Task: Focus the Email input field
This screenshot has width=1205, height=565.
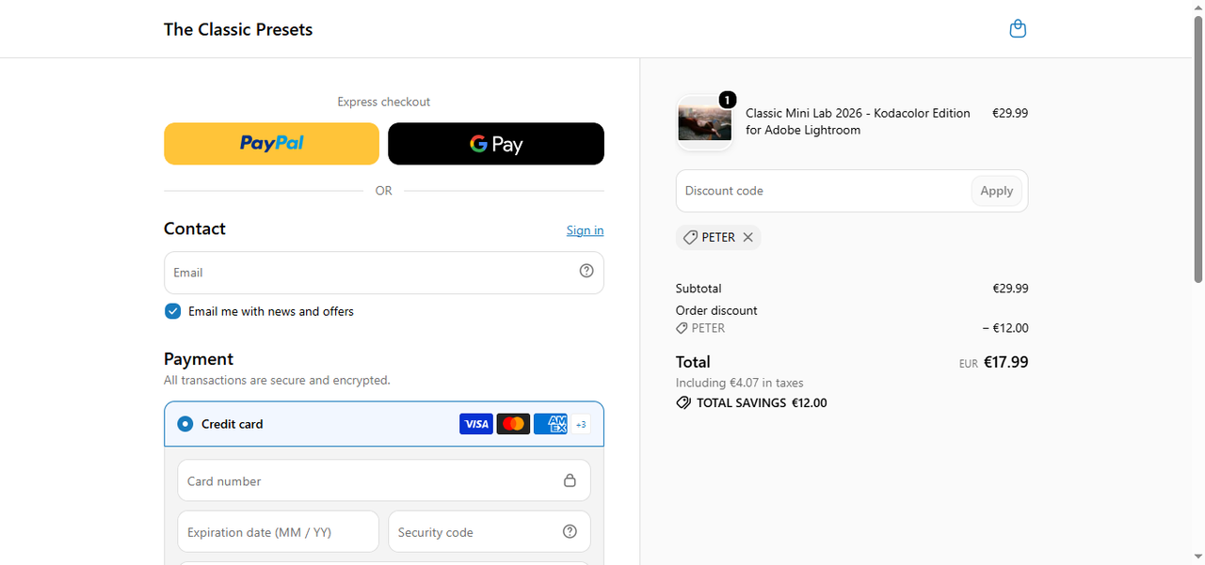Action: (384, 273)
